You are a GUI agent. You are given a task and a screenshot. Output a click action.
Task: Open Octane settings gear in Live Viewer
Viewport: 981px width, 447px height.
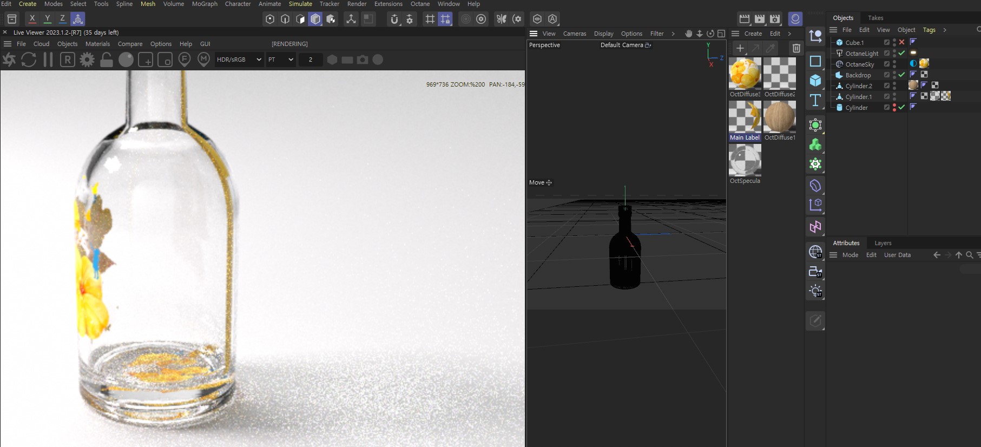87,60
